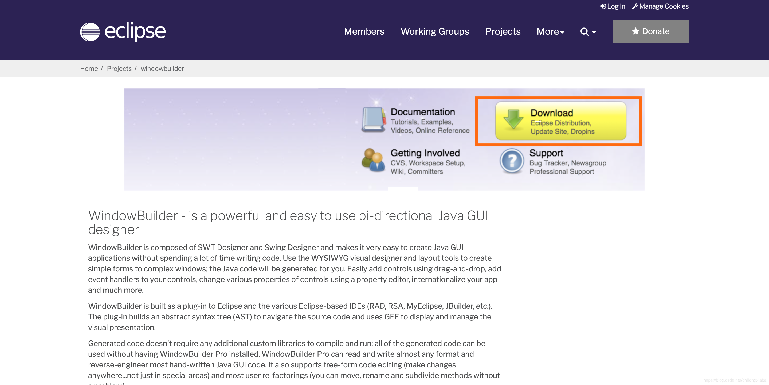
Task: Click the Donate button
Action: pyautogui.click(x=650, y=31)
